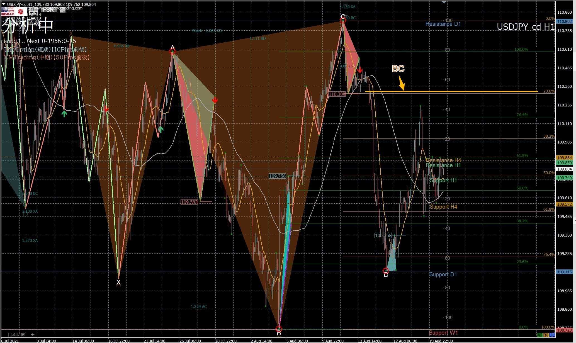Viewport: 576px width, 343px height.
Task: Click the plus icon next to 日本時間
Action: [33, 334]
